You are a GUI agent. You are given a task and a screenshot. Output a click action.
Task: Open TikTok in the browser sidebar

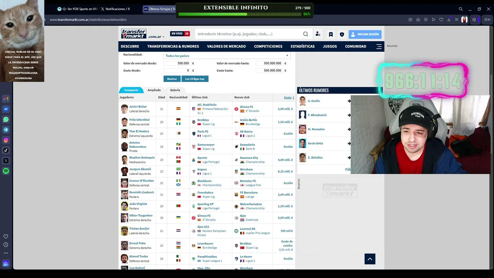point(6,150)
